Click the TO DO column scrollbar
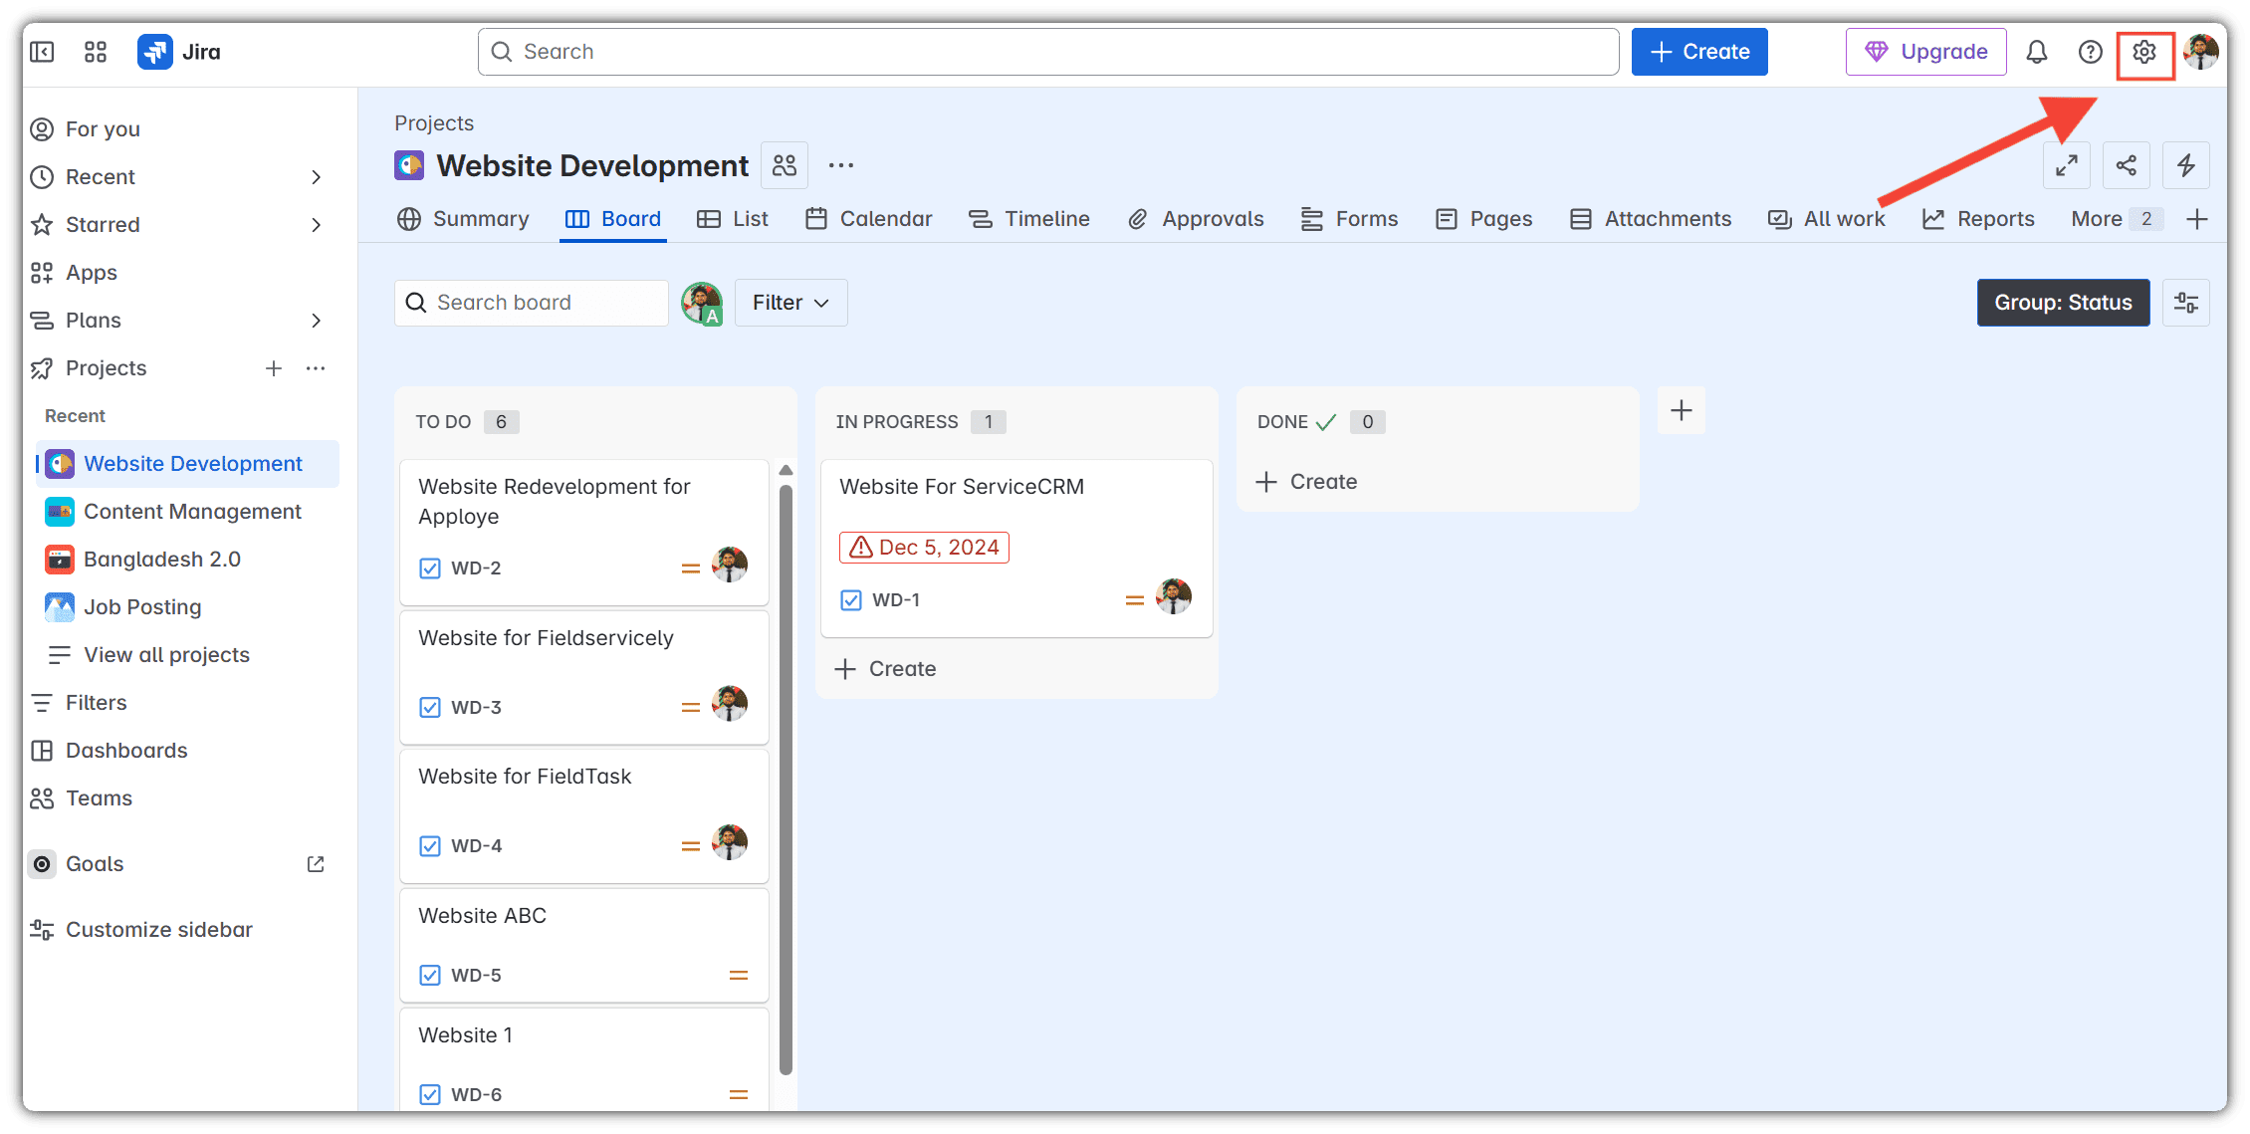 [786, 777]
